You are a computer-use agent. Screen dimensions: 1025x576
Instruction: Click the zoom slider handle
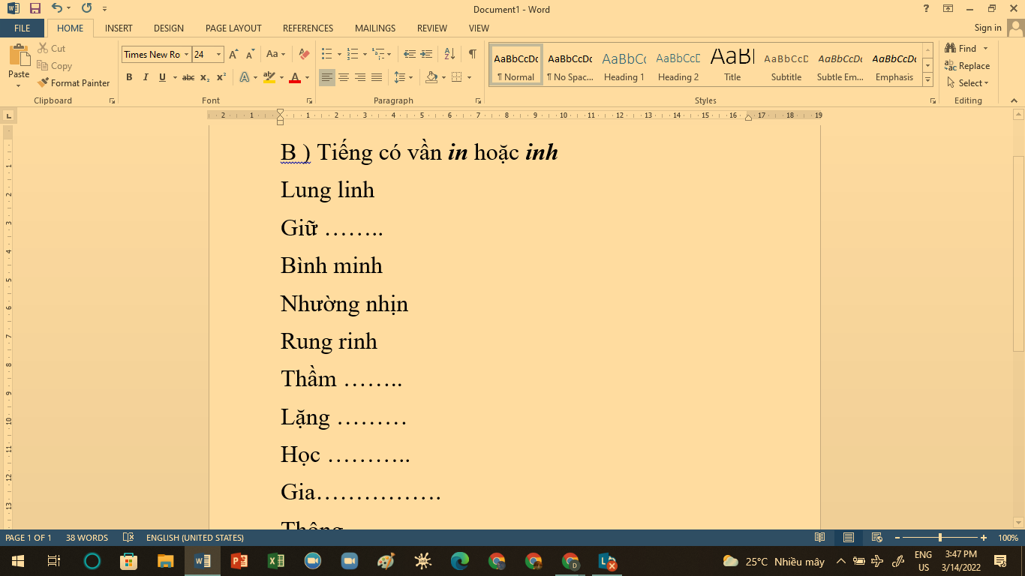click(940, 538)
